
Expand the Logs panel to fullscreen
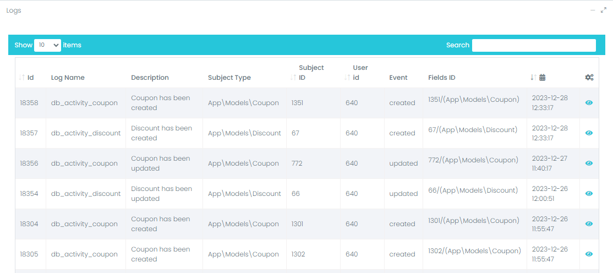tap(604, 10)
